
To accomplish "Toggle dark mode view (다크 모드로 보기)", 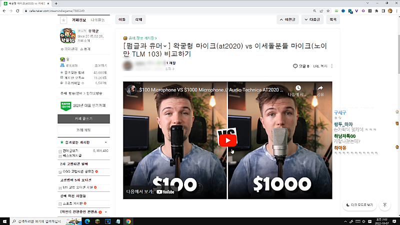I will [x=359, y=205].
